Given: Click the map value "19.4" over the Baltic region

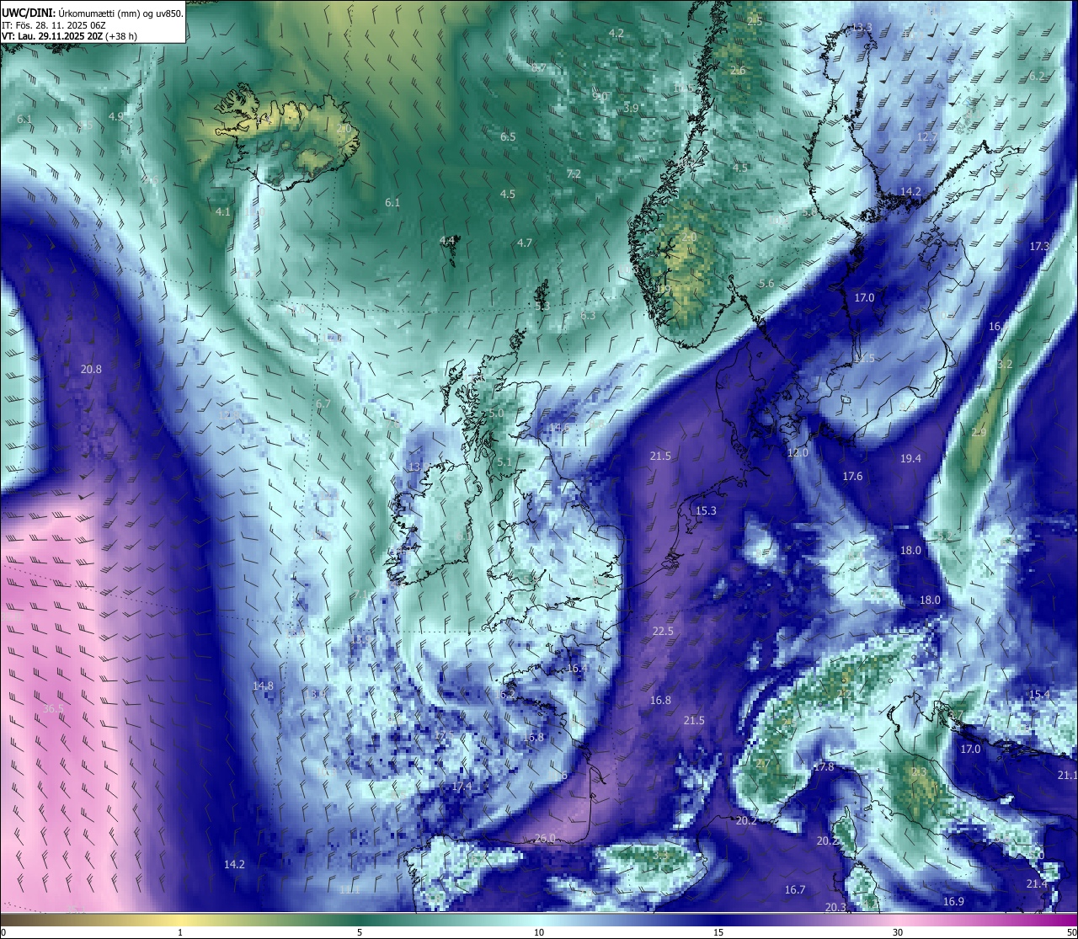Looking at the screenshot, I should click(910, 459).
